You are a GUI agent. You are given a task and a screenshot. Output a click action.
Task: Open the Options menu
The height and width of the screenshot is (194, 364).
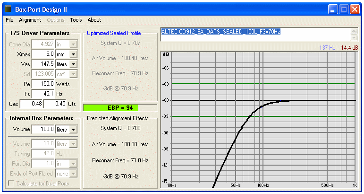(56, 20)
